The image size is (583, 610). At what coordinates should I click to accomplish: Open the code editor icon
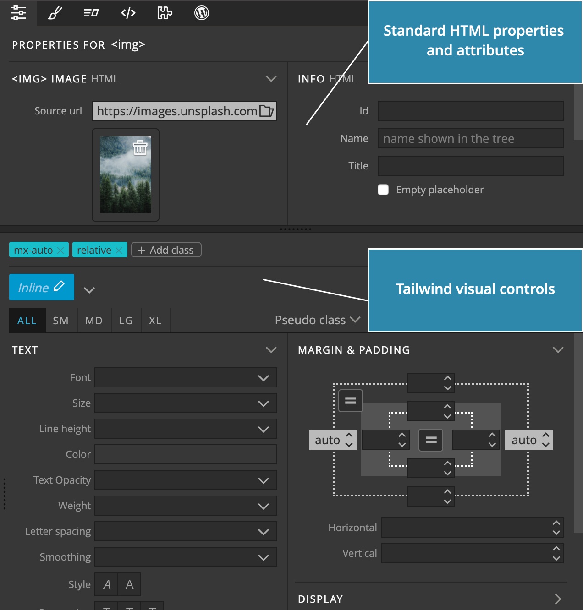pos(128,13)
